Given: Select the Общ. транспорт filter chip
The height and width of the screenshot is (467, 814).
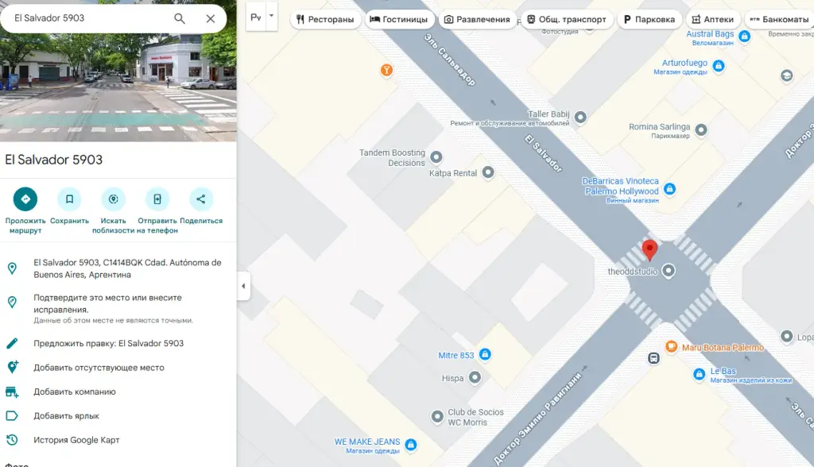Looking at the screenshot, I should coord(567,20).
